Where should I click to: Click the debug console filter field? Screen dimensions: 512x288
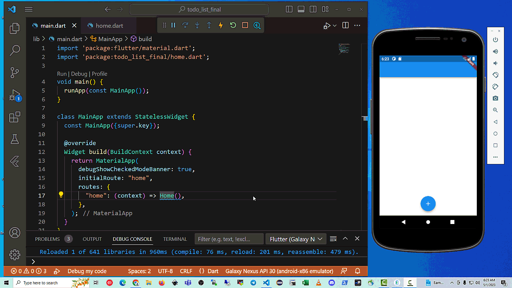point(229,239)
